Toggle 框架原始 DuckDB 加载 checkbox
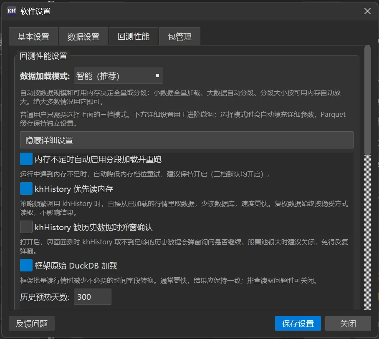The width and height of the screenshot is (379, 339). click(26, 265)
